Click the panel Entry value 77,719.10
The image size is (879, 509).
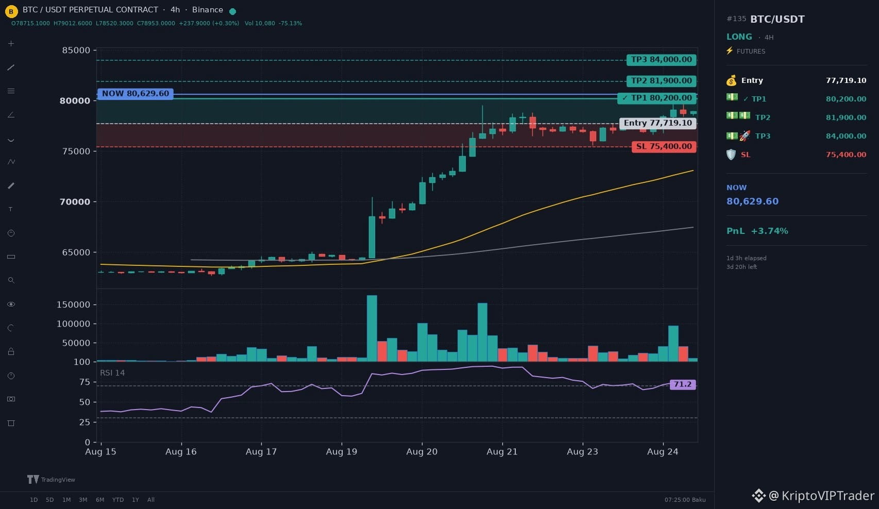(846, 80)
